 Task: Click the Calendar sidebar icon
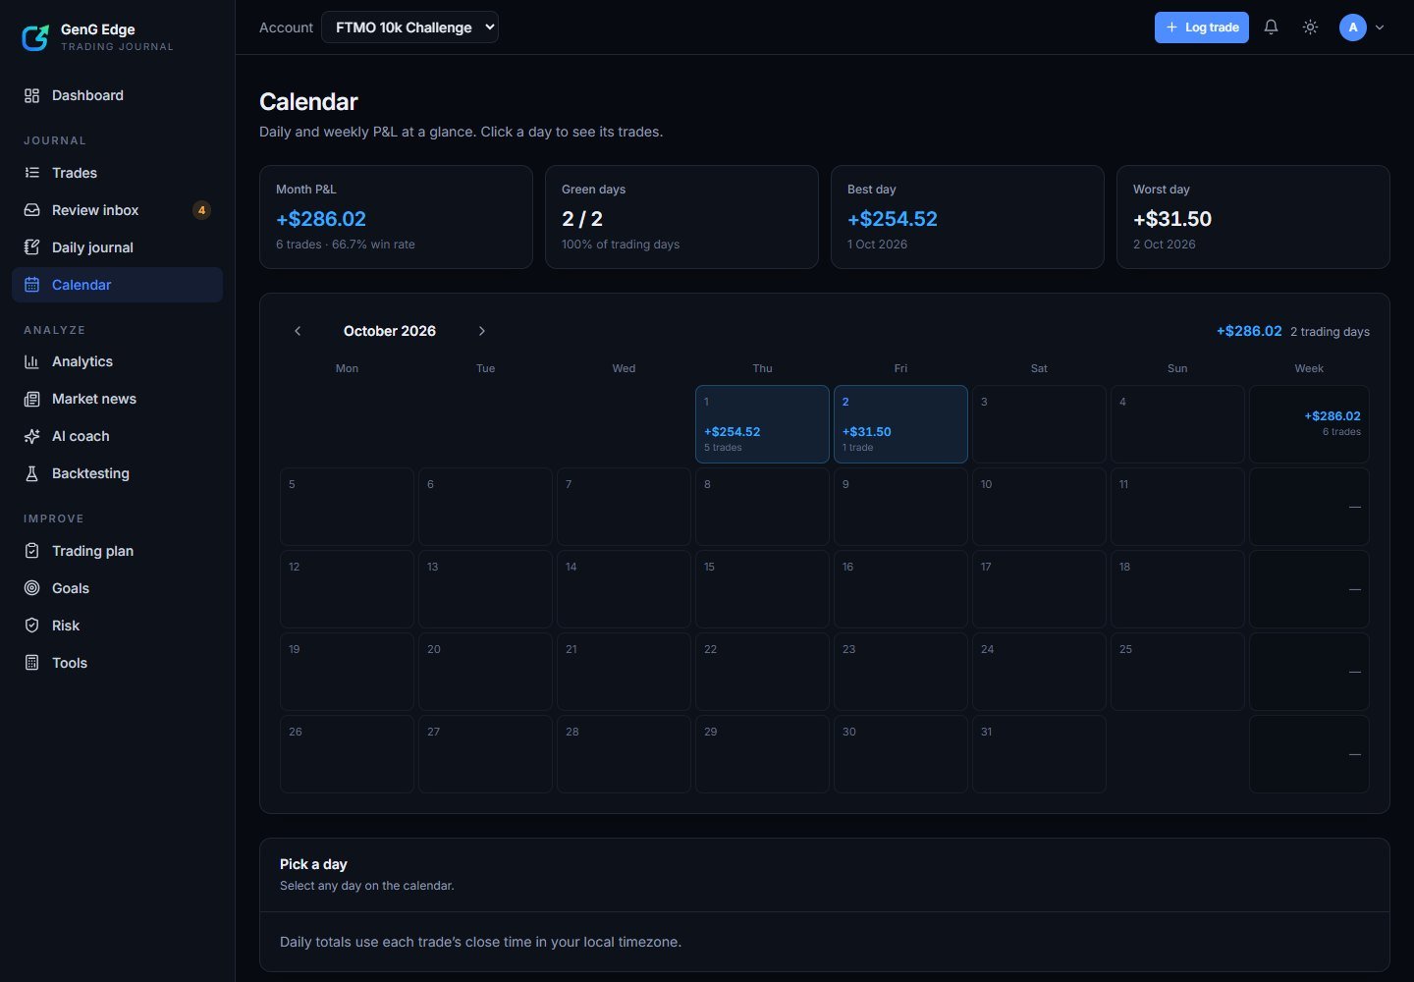[31, 285]
